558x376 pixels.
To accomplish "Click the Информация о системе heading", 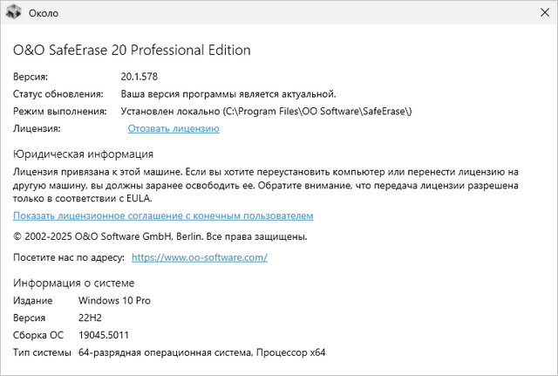I will (x=73, y=283).
